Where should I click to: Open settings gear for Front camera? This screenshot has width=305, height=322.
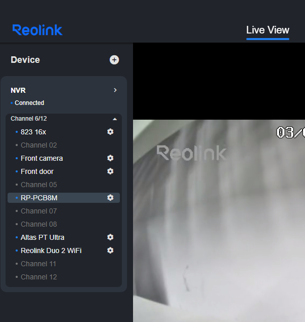(110, 158)
